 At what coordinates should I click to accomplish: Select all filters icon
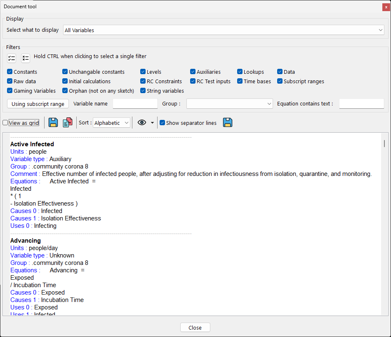click(11, 58)
